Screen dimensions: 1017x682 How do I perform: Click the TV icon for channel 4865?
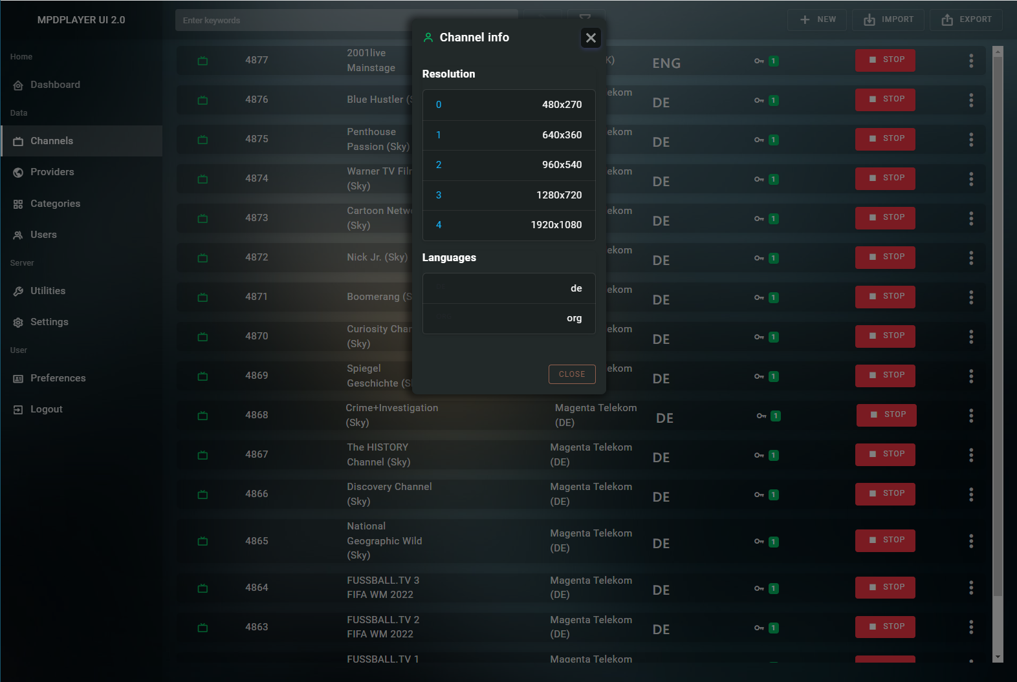click(x=202, y=541)
